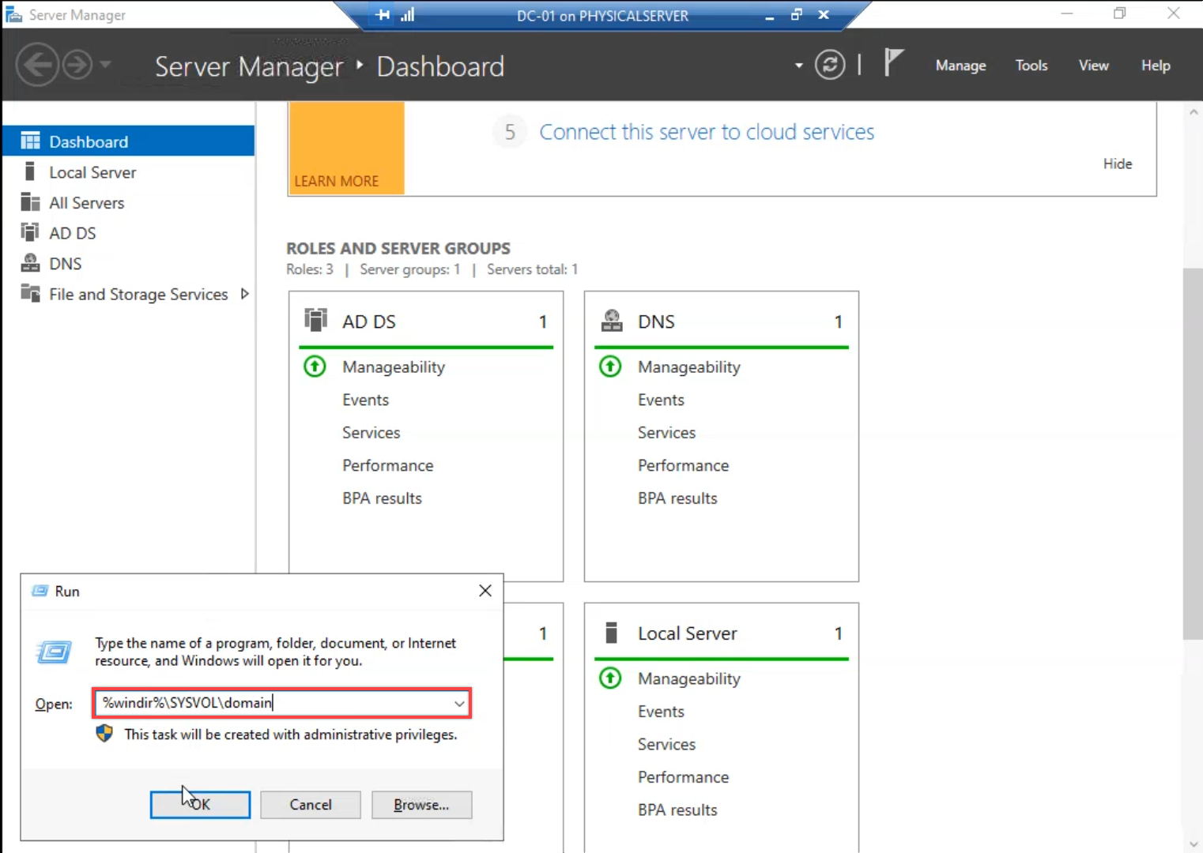Close the Run dialog
The image size is (1203, 853).
[x=485, y=591]
